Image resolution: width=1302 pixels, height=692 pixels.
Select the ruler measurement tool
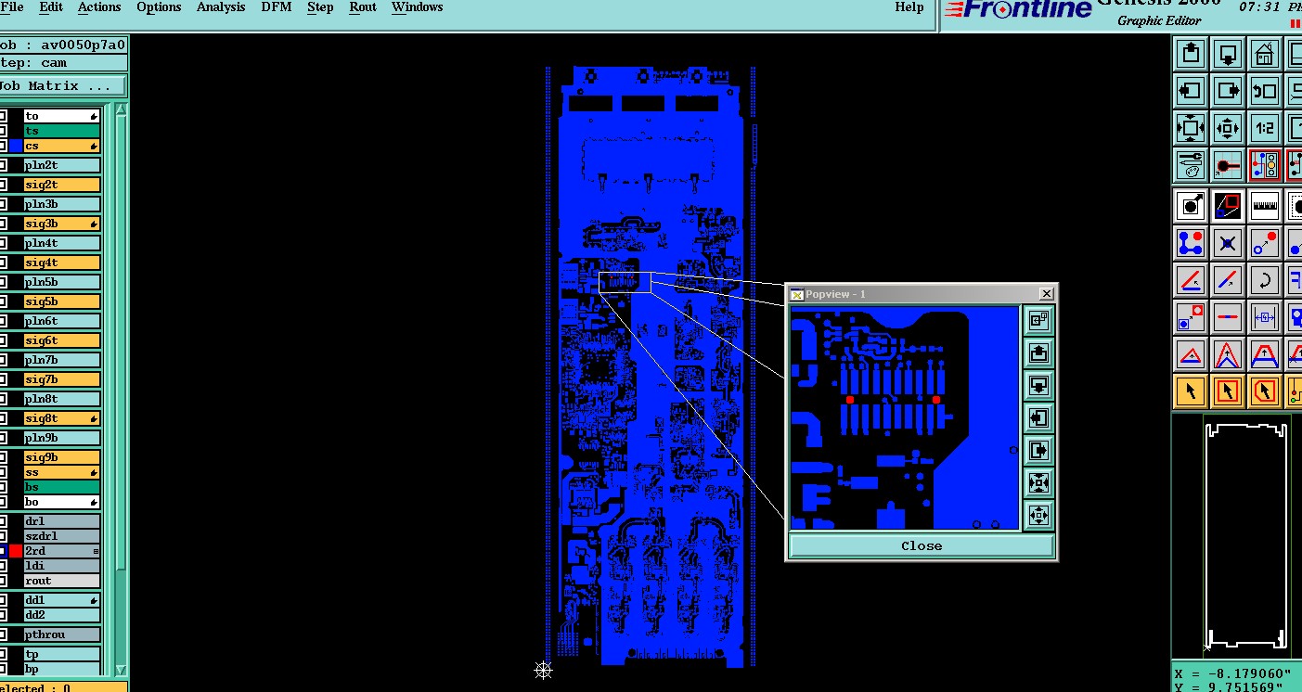(x=1264, y=205)
